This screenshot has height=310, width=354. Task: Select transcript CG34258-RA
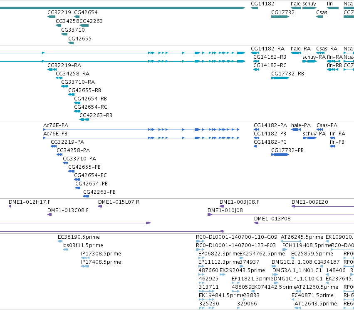pyautogui.click(x=73, y=74)
